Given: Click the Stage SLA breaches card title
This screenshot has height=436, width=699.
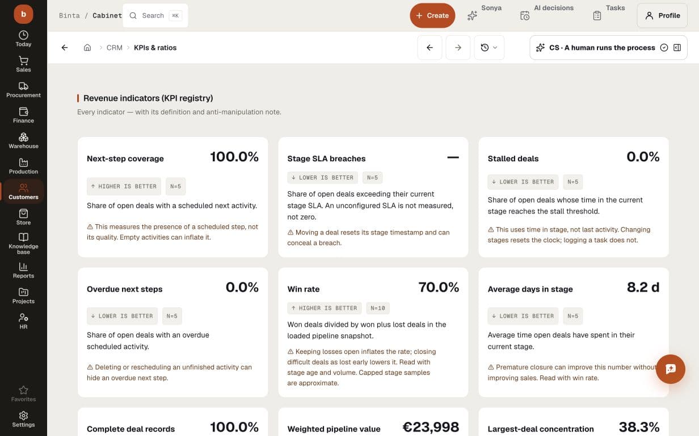Looking at the screenshot, I should point(326,159).
